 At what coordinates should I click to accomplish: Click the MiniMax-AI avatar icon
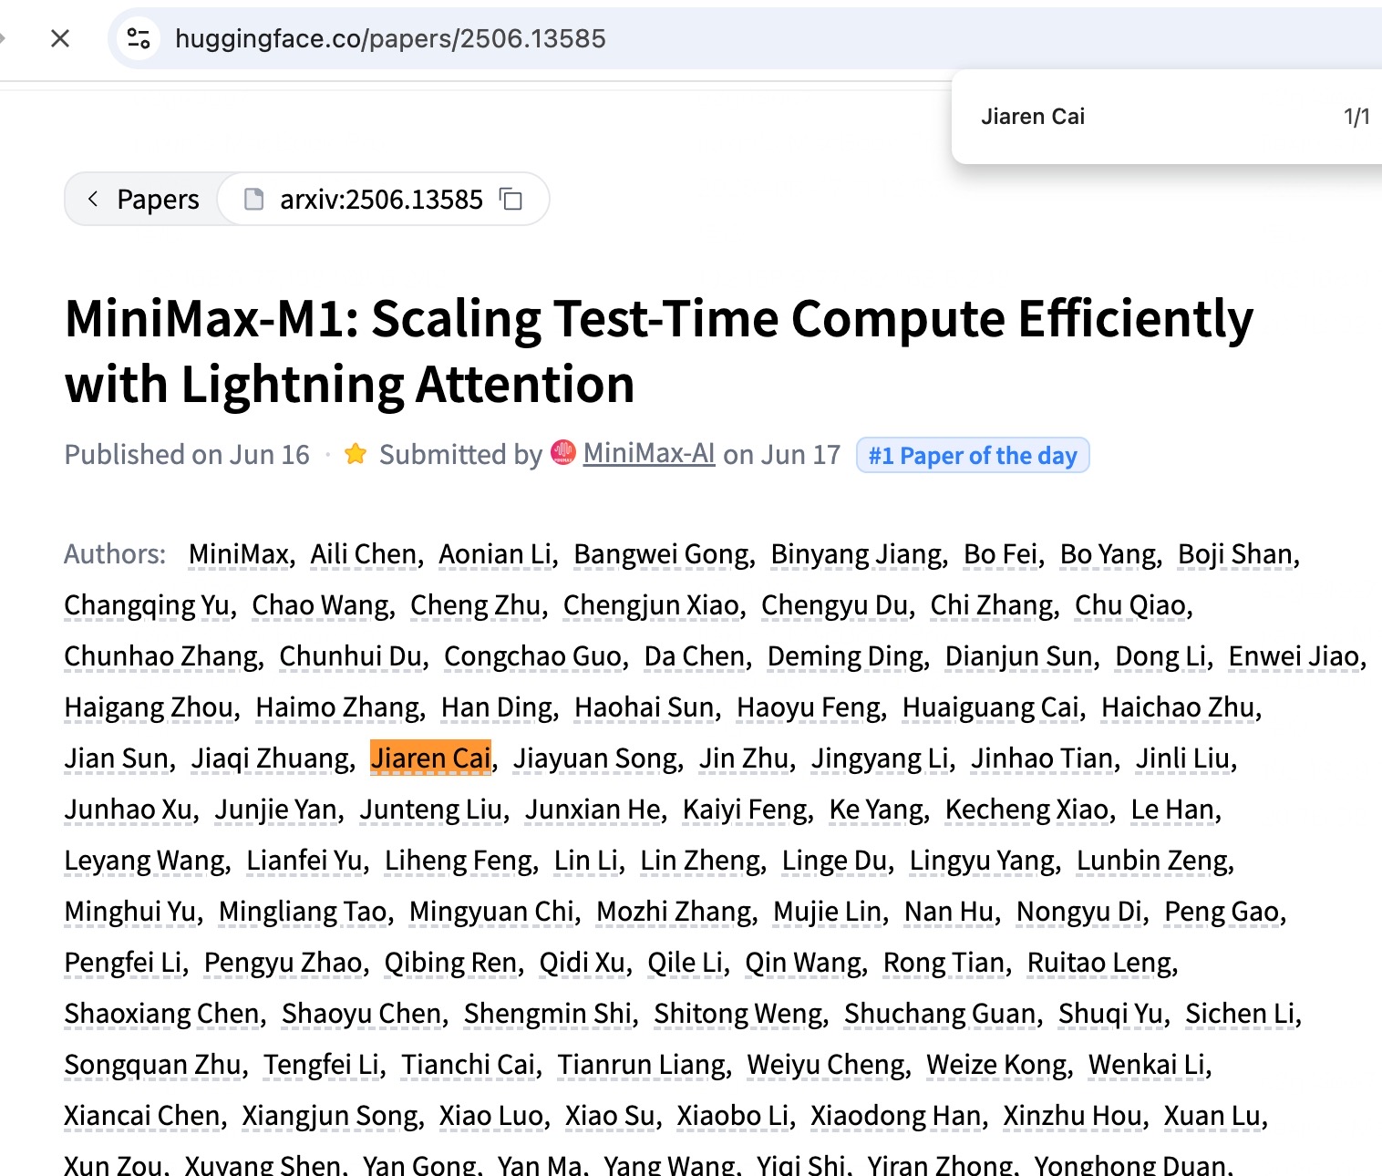click(x=563, y=453)
